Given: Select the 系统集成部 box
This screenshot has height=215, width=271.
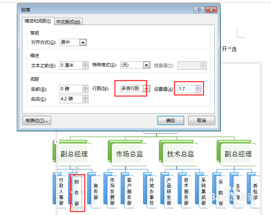Looking at the screenshot, I should click(x=204, y=191).
